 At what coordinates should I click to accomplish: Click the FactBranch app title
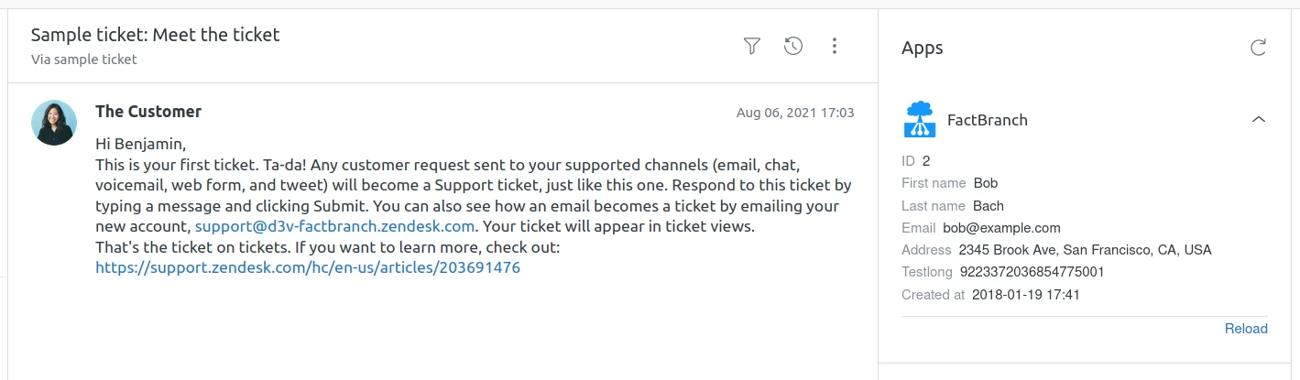pyautogui.click(x=988, y=120)
